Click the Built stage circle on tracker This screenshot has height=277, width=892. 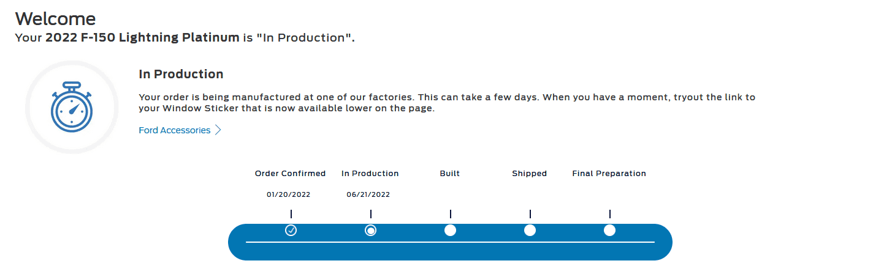[450, 230]
